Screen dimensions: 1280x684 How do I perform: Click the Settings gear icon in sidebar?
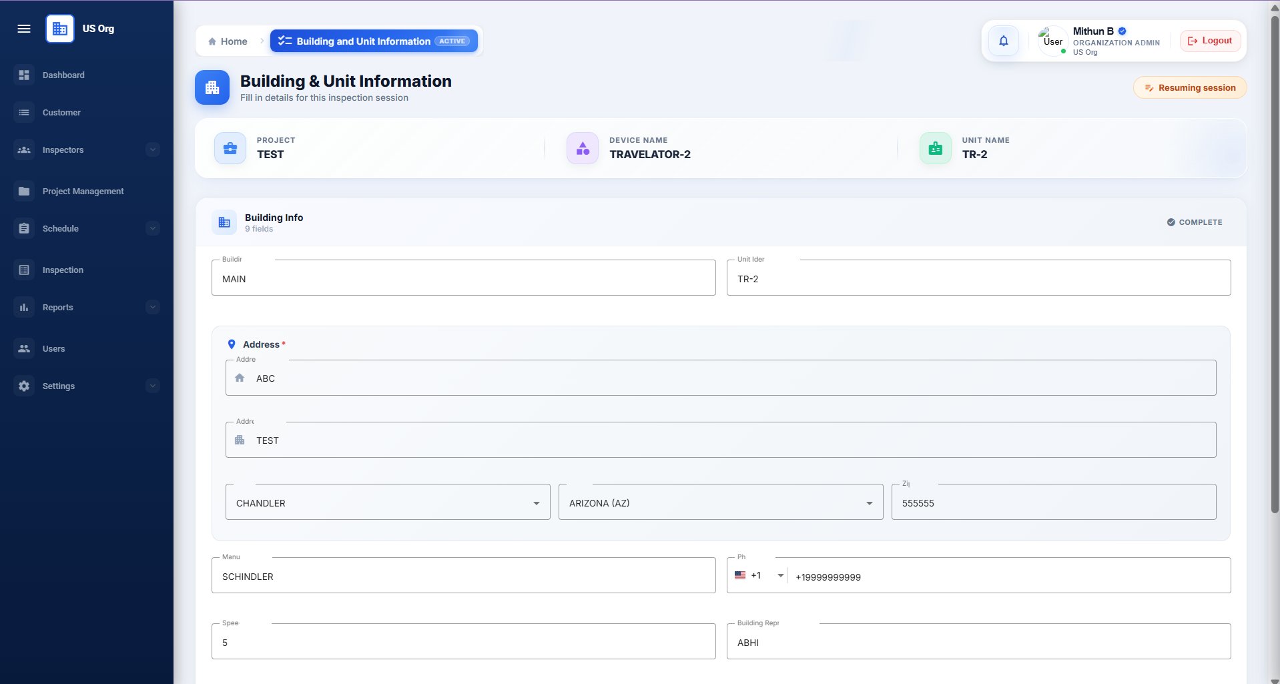point(24,386)
